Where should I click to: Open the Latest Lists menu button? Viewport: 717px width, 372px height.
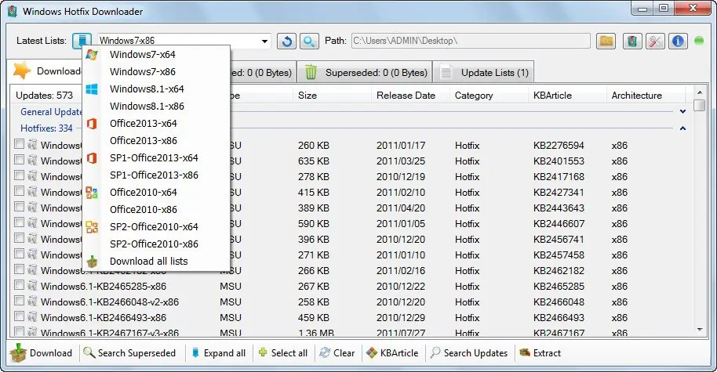coord(82,41)
